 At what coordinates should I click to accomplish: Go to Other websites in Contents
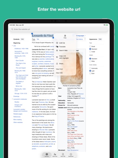18,122
